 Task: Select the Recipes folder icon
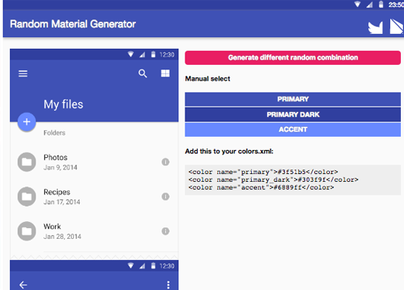[26, 196]
